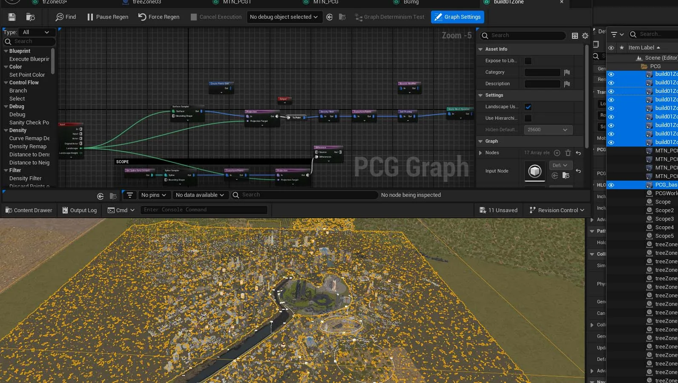Image resolution: width=678 pixels, height=383 pixels.
Task: Click the console command input field
Action: 204,210
